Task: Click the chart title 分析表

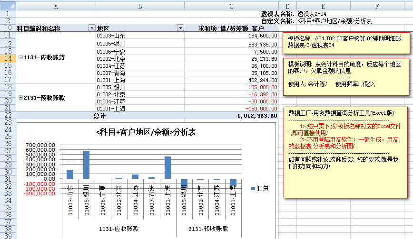Action: click(x=146, y=132)
